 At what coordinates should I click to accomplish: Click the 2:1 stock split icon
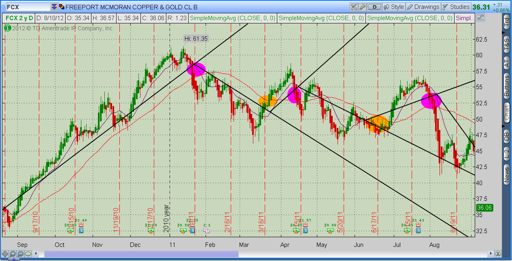point(206,230)
